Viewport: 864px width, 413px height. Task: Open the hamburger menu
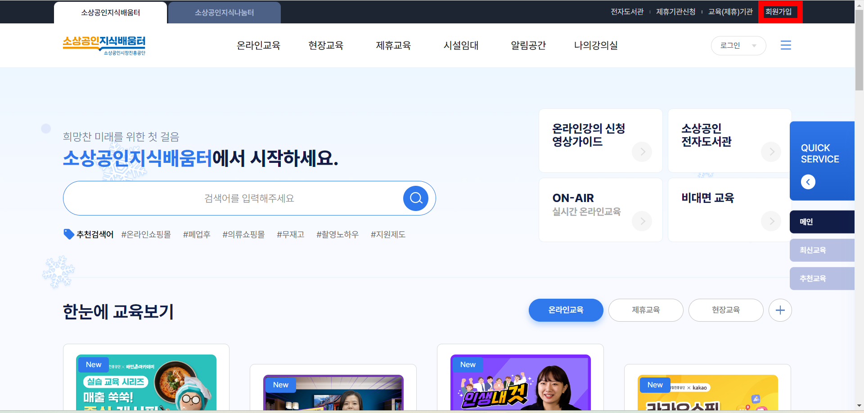[x=786, y=45]
